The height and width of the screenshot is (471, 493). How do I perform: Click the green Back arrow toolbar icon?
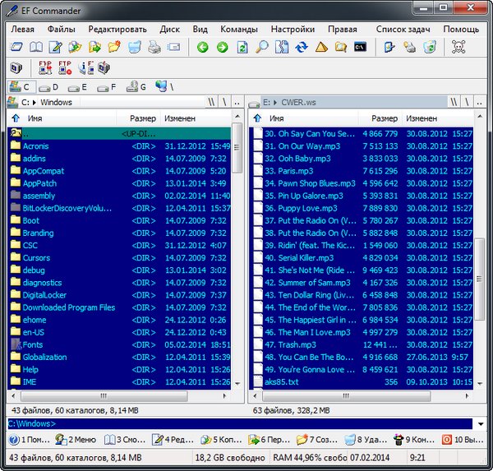[203, 48]
